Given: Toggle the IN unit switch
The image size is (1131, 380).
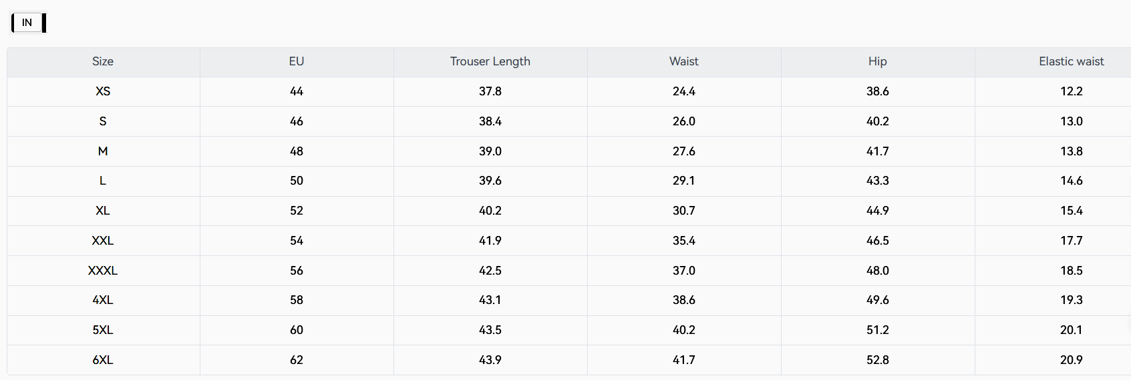Looking at the screenshot, I should click(28, 23).
